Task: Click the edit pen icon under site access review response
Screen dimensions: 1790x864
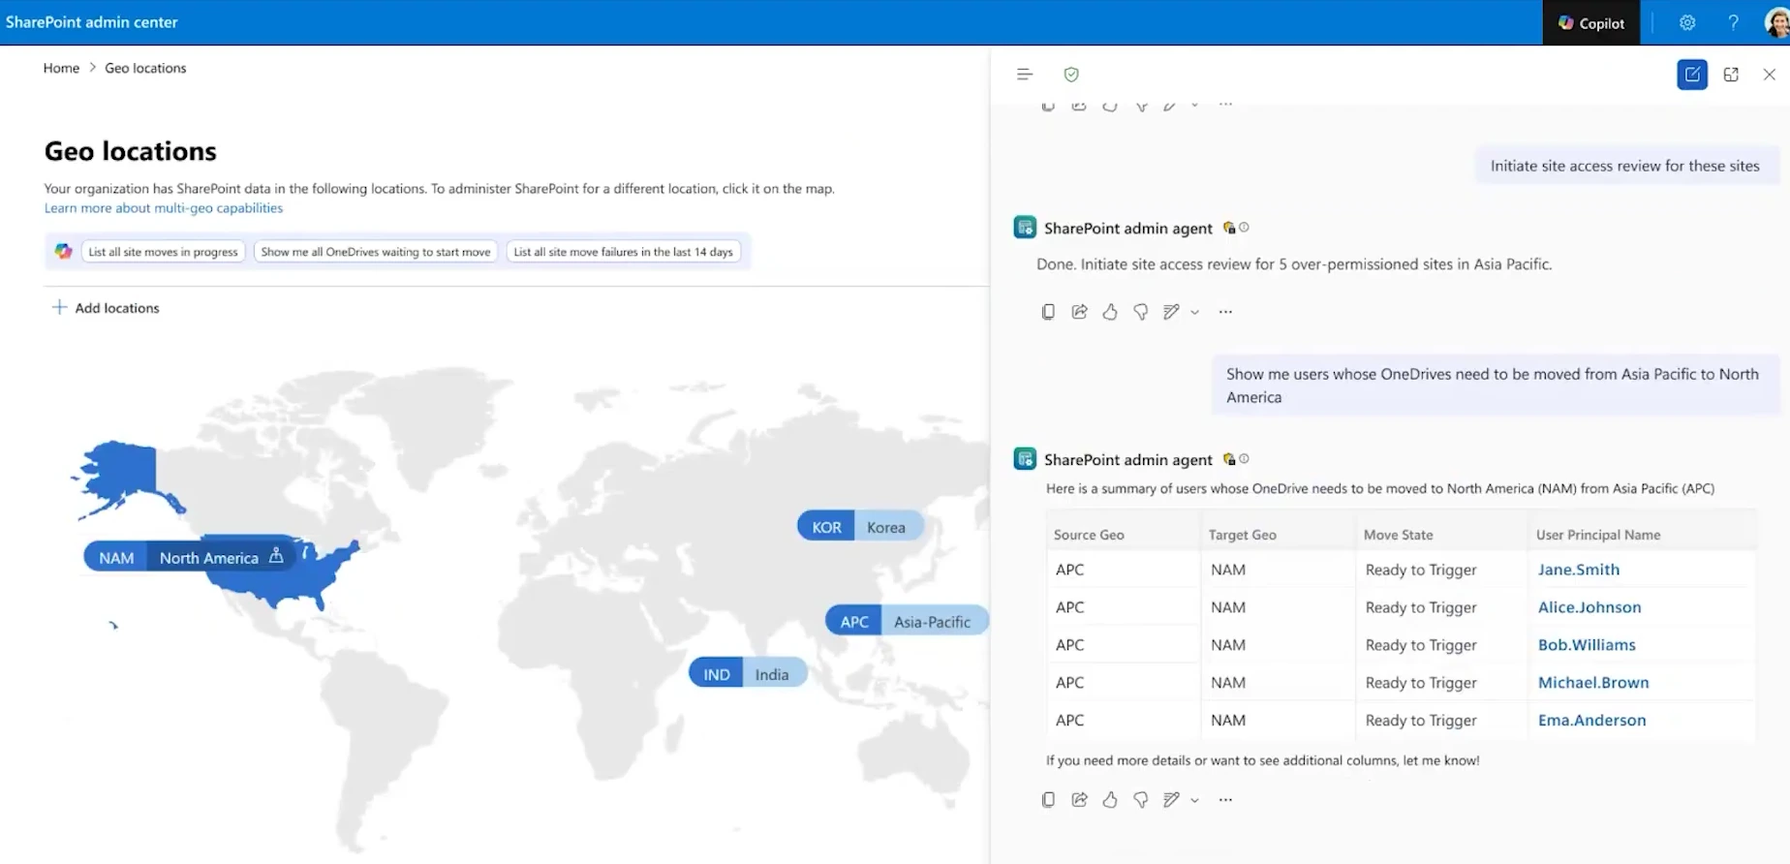Action: (x=1171, y=312)
